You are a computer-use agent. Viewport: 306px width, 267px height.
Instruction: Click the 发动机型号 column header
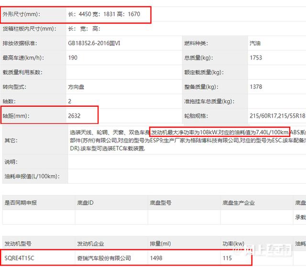(x=18, y=244)
